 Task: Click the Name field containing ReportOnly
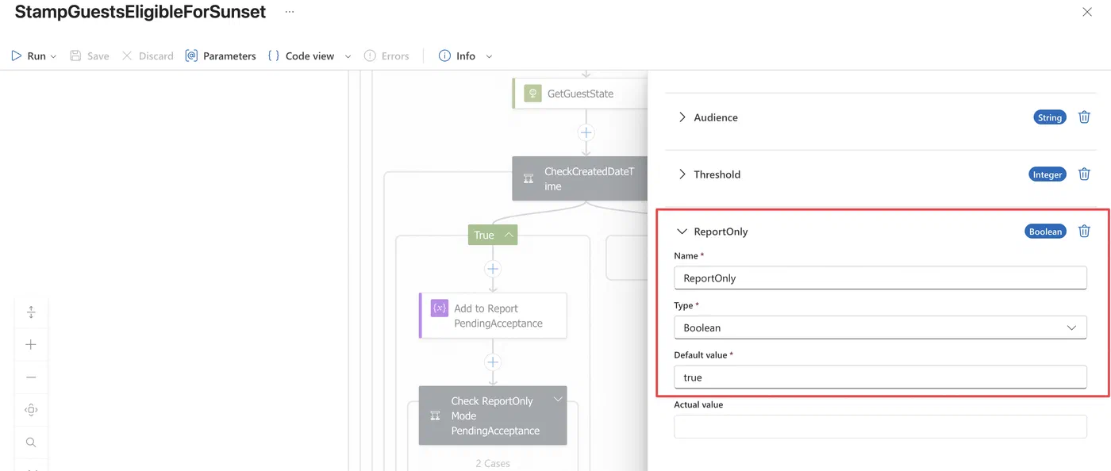click(x=880, y=278)
